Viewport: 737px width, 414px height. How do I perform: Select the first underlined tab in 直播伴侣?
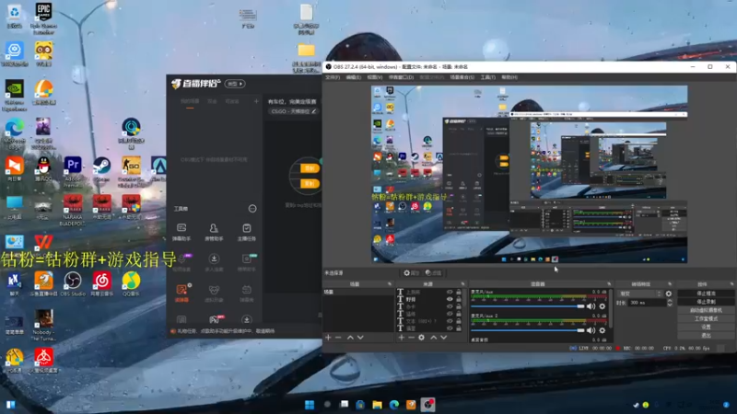point(190,101)
